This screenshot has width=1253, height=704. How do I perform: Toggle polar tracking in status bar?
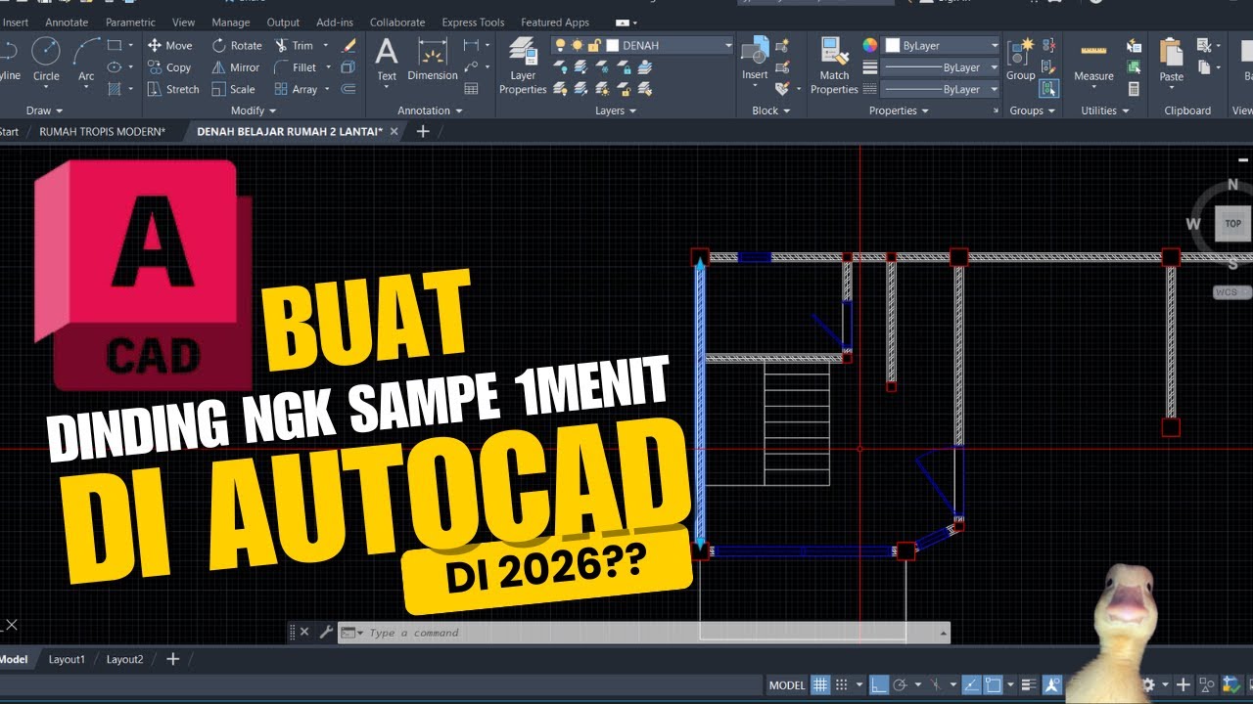tap(900, 684)
